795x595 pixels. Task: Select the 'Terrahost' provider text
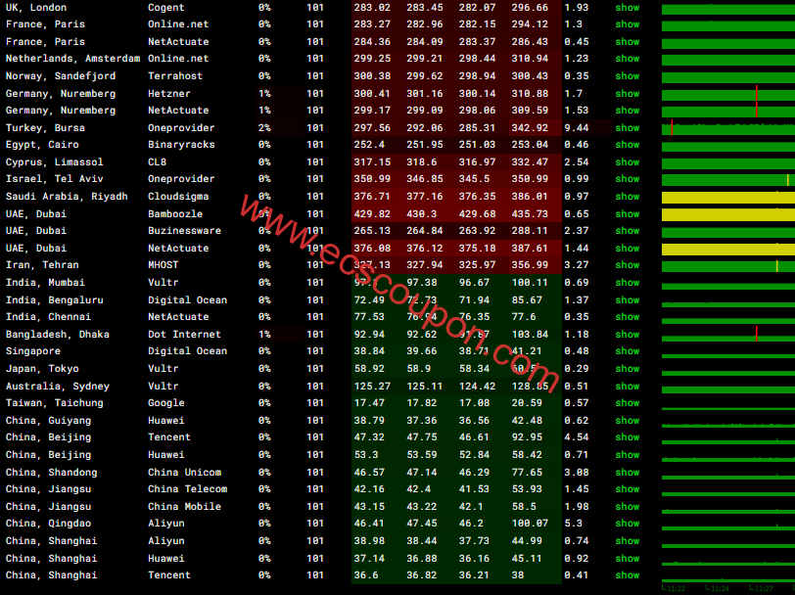[175, 76]
